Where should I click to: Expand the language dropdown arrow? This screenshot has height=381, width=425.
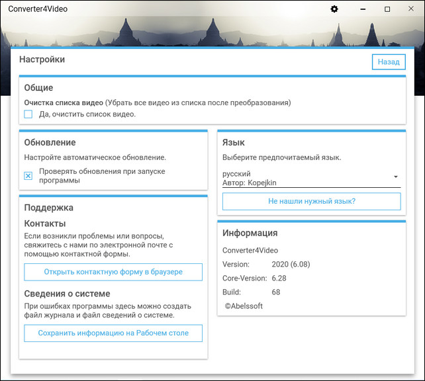[x=395, y=177]
